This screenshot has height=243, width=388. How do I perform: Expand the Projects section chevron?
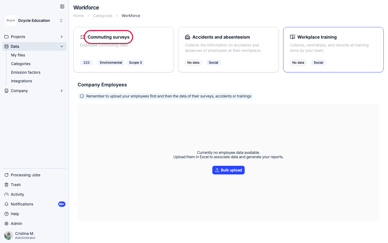pyautogui.click(x=62, y=37)
